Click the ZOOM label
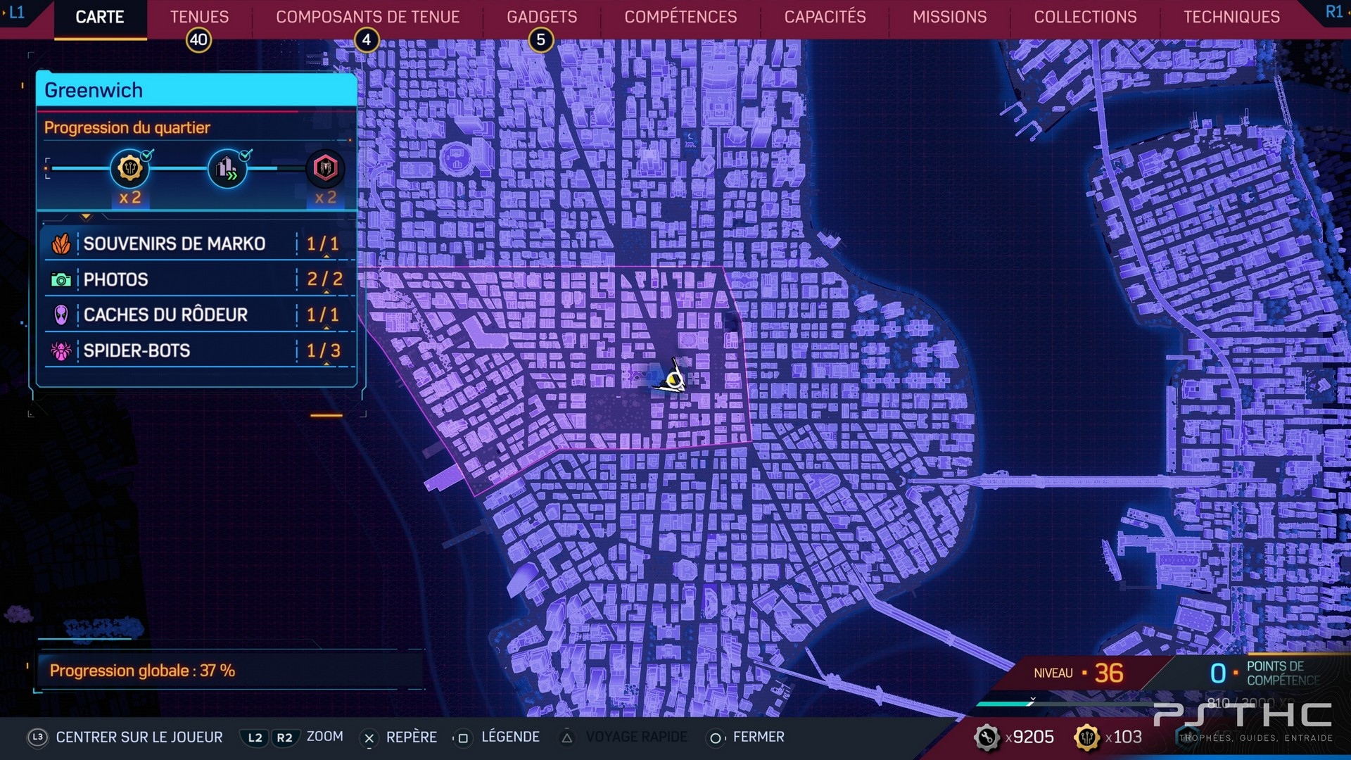1351x760 pixels. click(324, 736)
